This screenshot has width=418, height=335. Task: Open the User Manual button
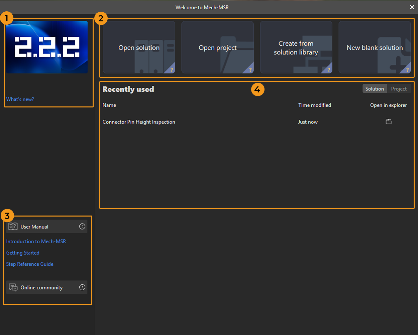pos(47,227)
